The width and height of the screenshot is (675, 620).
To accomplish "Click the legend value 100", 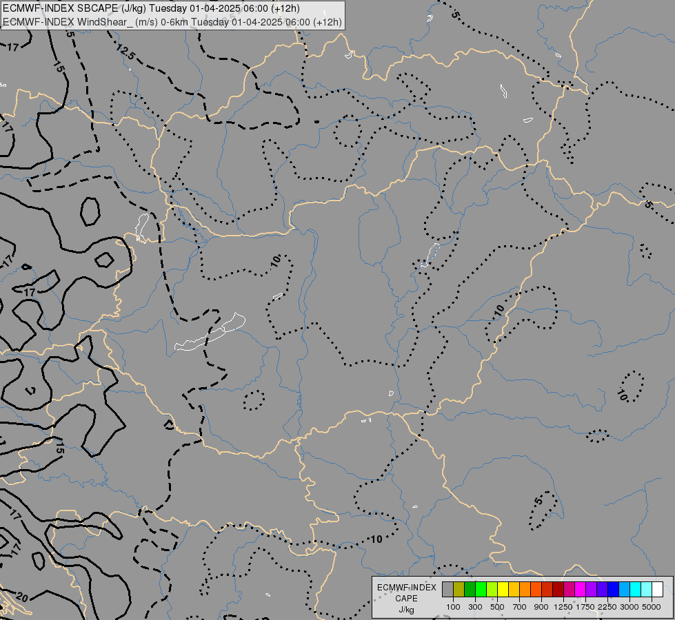I will point(453,607).
